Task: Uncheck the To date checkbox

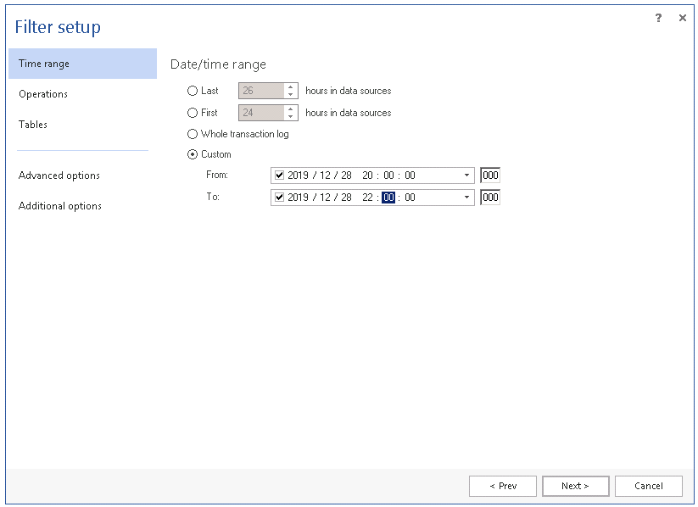Action: [x=279, y=198]
